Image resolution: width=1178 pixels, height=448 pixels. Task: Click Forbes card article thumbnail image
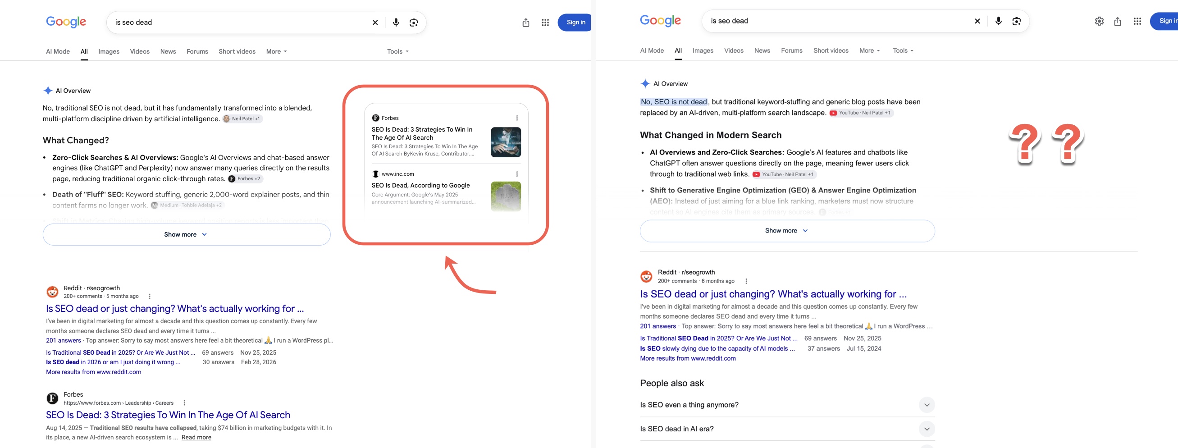coord(506,142)
